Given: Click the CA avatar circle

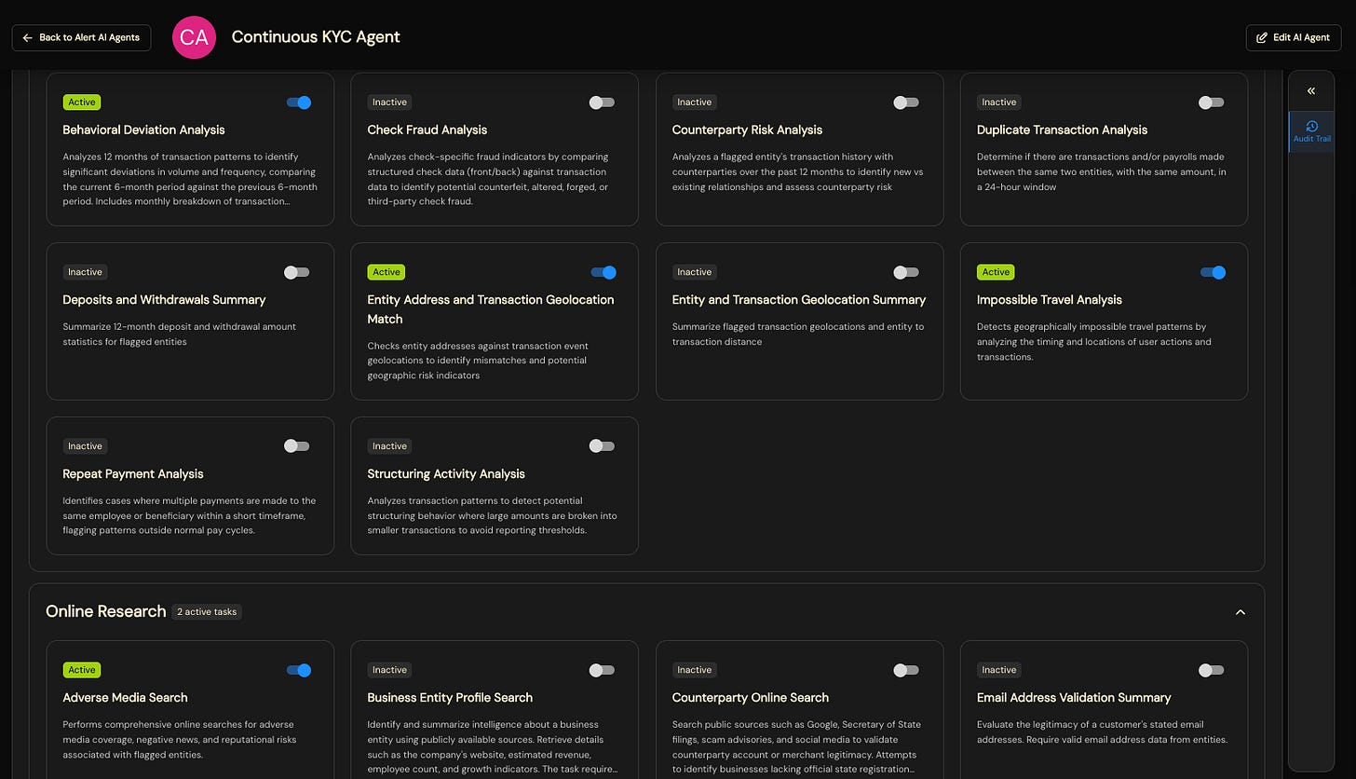Looking at the screenshot, I should pos(194,37).
